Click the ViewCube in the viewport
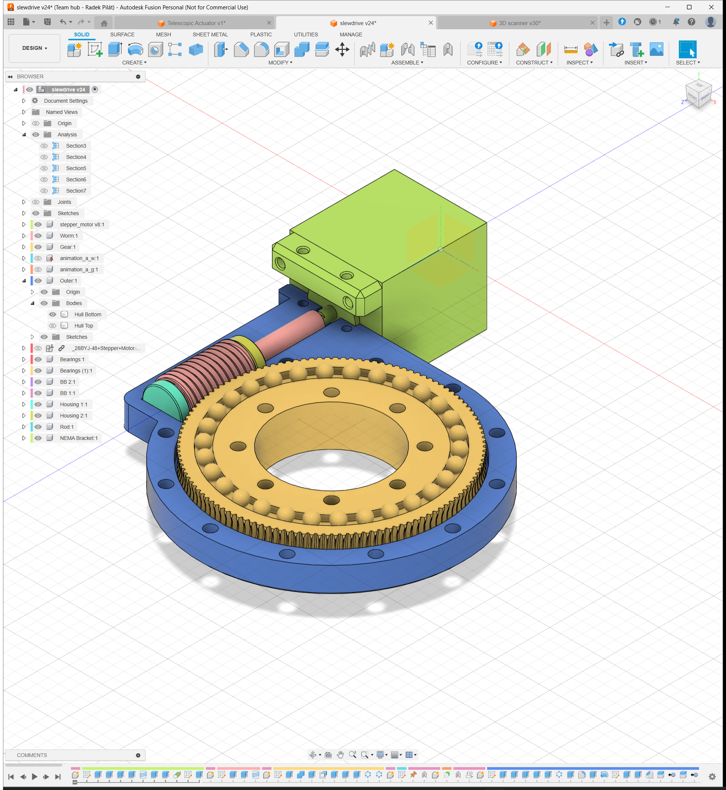 pos(699,94)
